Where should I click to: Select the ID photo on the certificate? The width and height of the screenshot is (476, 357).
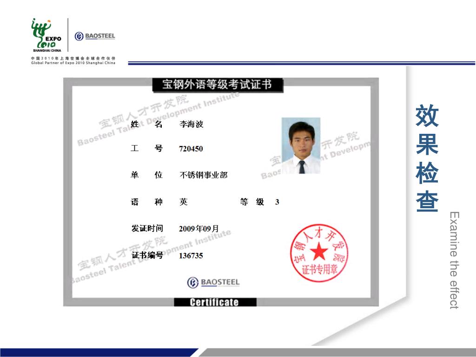tap(301, 145)
